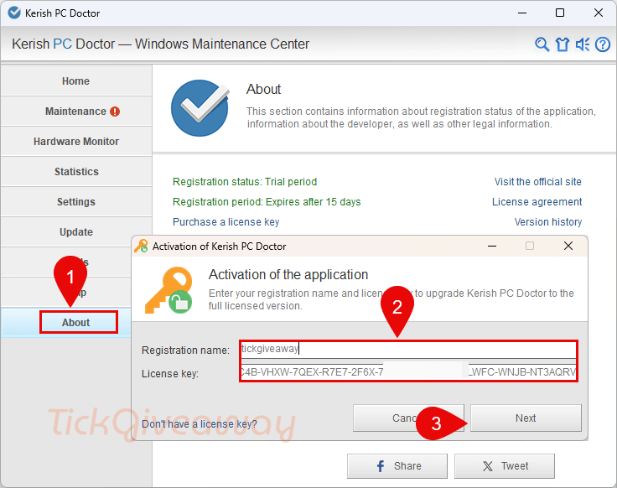Image resolution: width=617 pixels, height=488 pixels.
Task: Click Registration period: Expires after 15 days
Action: pyautogui.click(x=267, y=202)
